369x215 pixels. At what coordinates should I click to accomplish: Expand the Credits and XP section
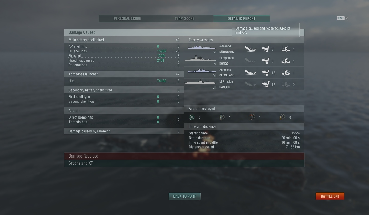(x=184, y=163)
